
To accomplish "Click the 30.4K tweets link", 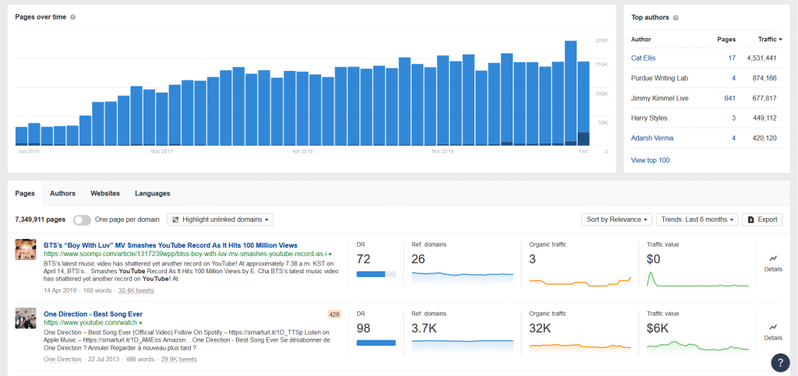I will [x=136, y=290].
